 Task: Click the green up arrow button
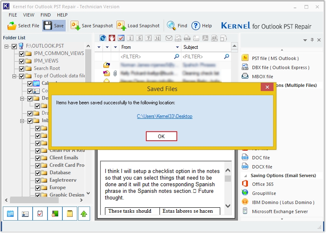pyautogui.click(x=84, y=214)
